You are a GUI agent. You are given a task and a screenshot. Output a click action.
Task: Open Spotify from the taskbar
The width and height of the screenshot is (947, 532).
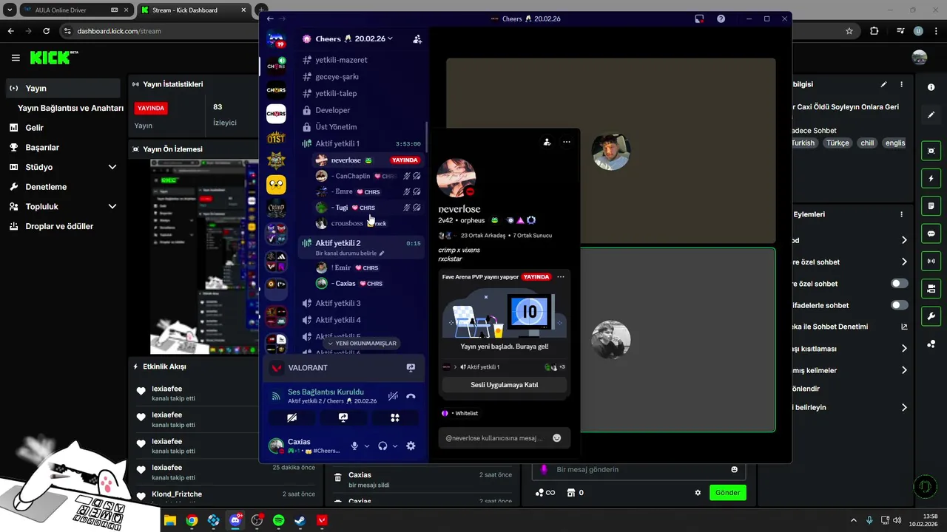(278, 521)
